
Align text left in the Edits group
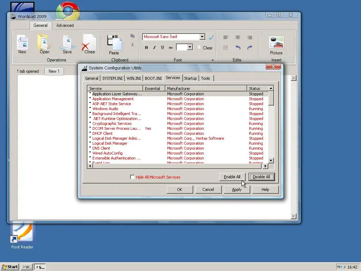point(226,37)
